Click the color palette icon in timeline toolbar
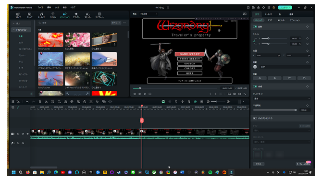The image size is (322, 181). tap(72, 102)
